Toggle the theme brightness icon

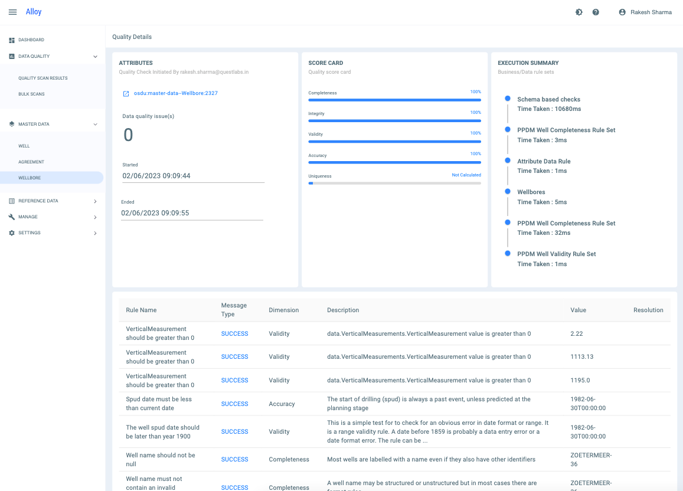pyautogui.click(x=579, y=12)
